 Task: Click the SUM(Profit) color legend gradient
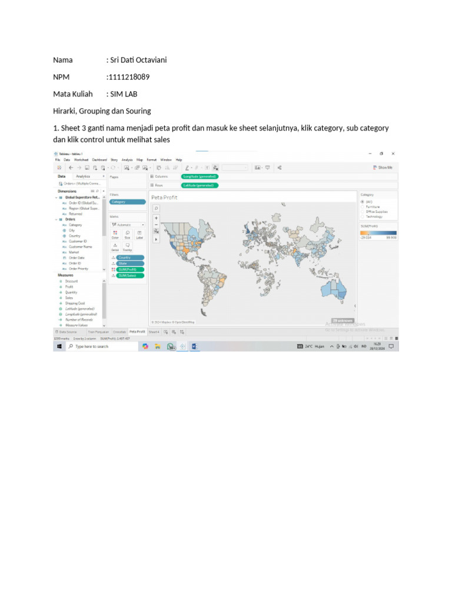pyautogui.click(x=378, y=233)
